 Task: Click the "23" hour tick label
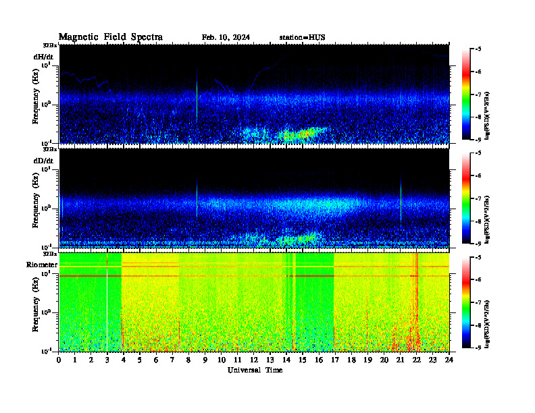432,360
